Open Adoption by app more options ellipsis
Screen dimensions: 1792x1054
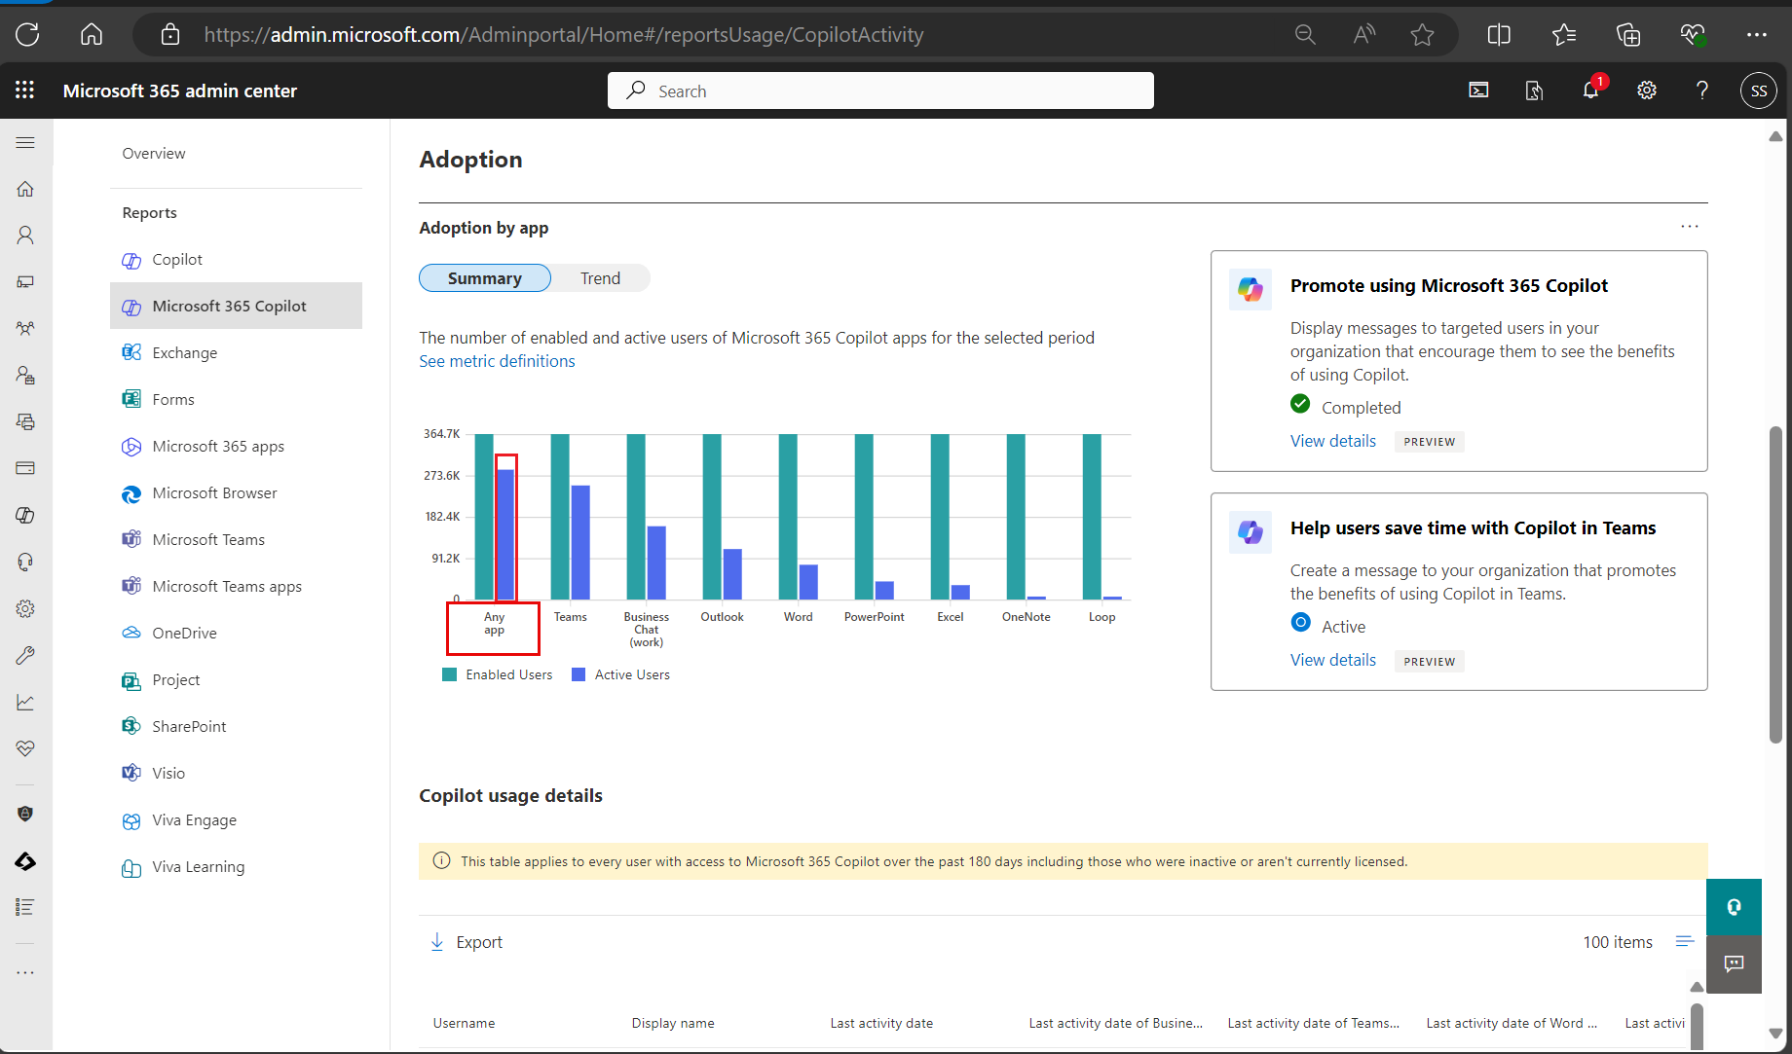(1690, 227)
